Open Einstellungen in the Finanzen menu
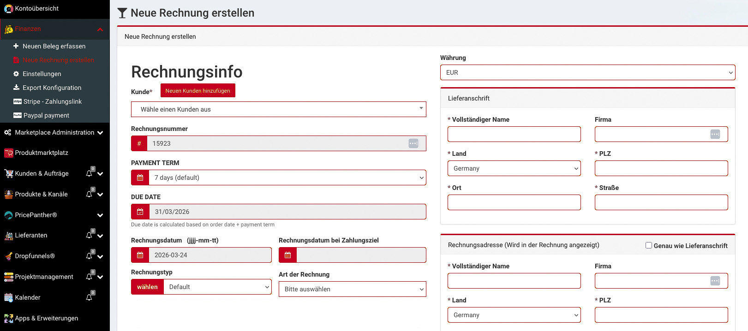Image resolution: width=748 pixels, height=331 pixels. [x=42, y=74]
